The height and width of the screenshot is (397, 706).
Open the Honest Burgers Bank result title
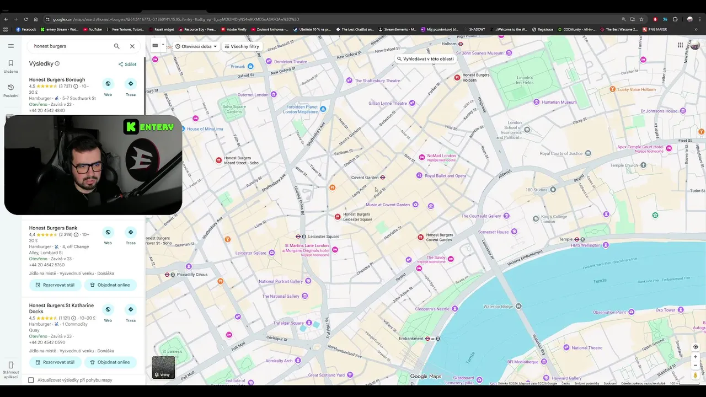pyautogui.click(x=53, y=228)
